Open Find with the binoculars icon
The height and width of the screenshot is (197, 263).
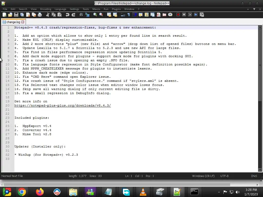coord(81,15)
